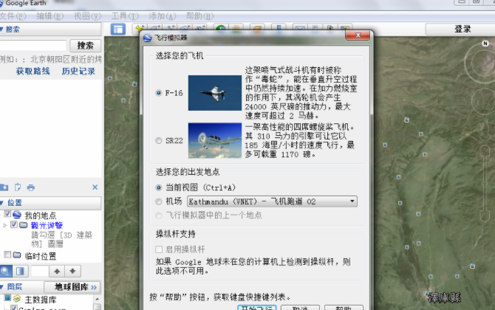The height and width of the screenshot is (310, 495).
Task: Select 当前视图 (Ctrl+A) start position
Action: coord(159,187)
